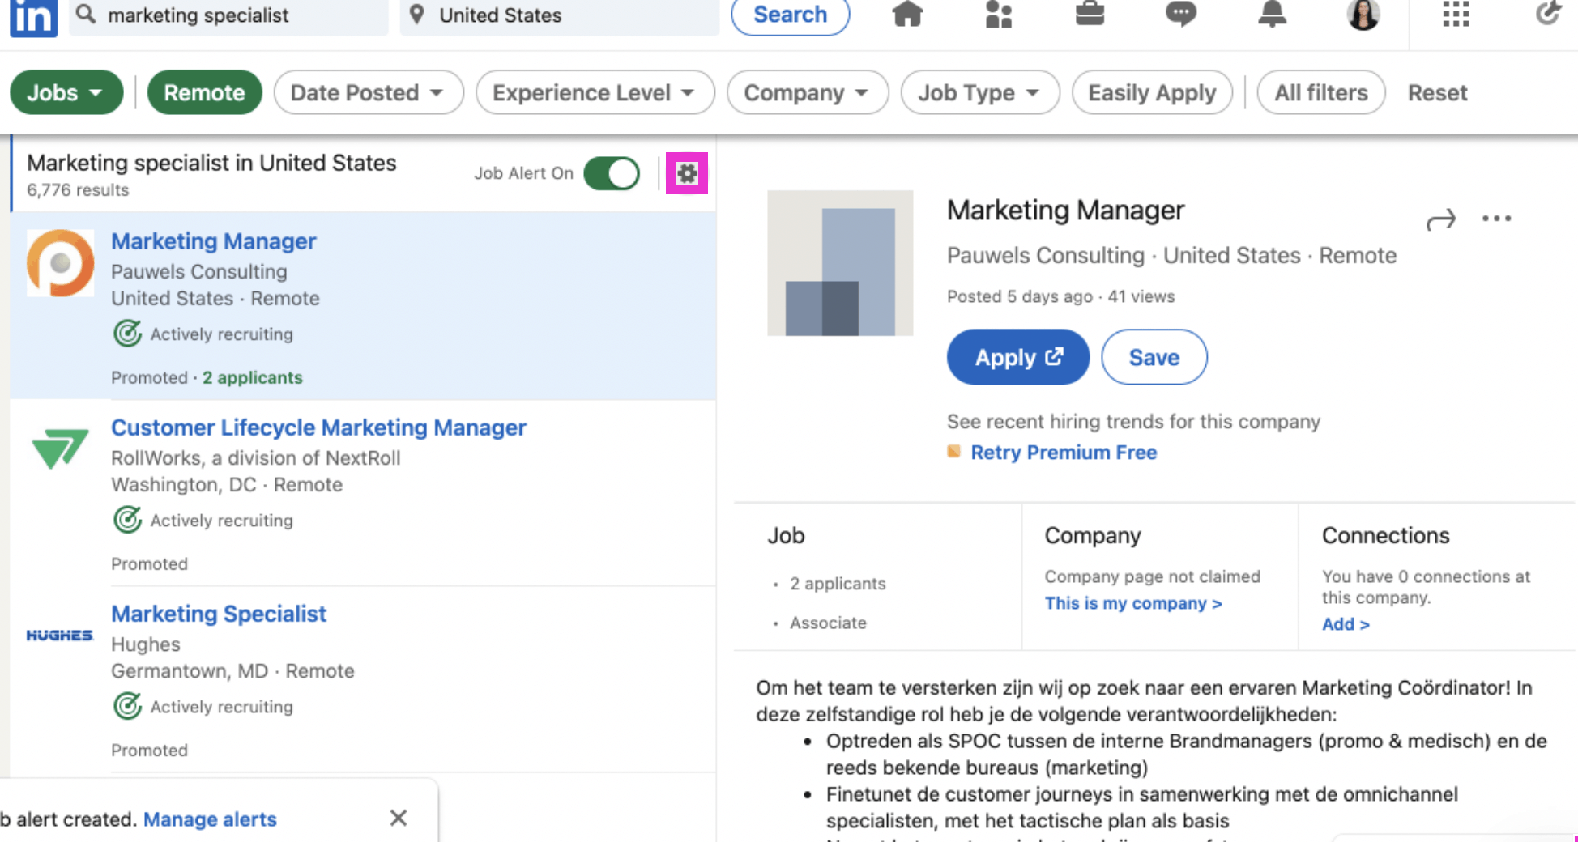Expand the Jobs dropdown
Viewport: 1578px width, 842px height.
[x=66, y=92]
